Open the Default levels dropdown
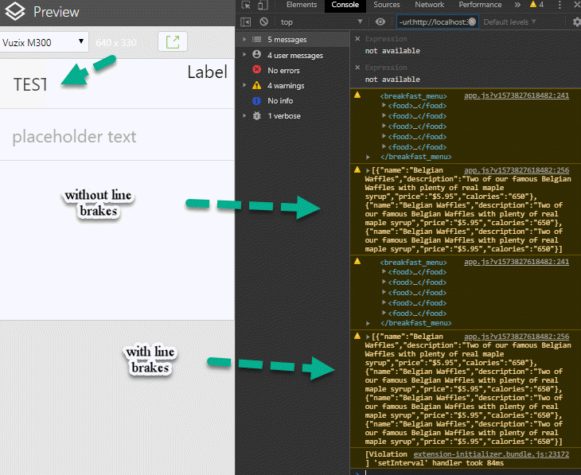Image resolution: width=581 pixels, height=475 pixels. click(509, 22)
